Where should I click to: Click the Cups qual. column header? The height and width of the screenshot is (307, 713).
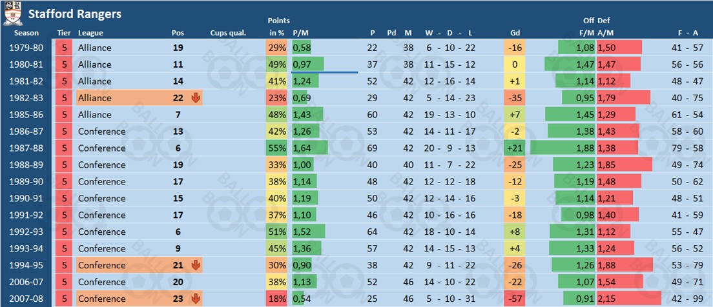pyautogui.click(x=227, y=33)
